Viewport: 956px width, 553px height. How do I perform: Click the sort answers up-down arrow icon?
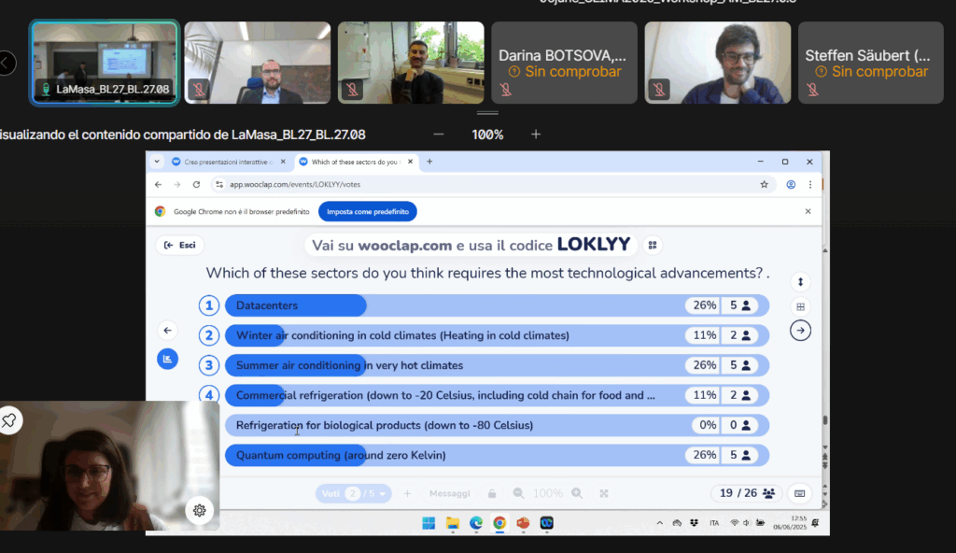pyautogui.click(x=800, y=281)
